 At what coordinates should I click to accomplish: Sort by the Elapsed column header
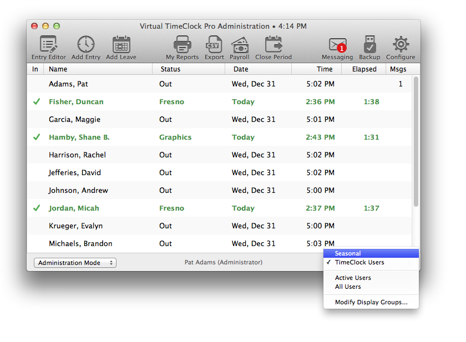click(364, 69)
